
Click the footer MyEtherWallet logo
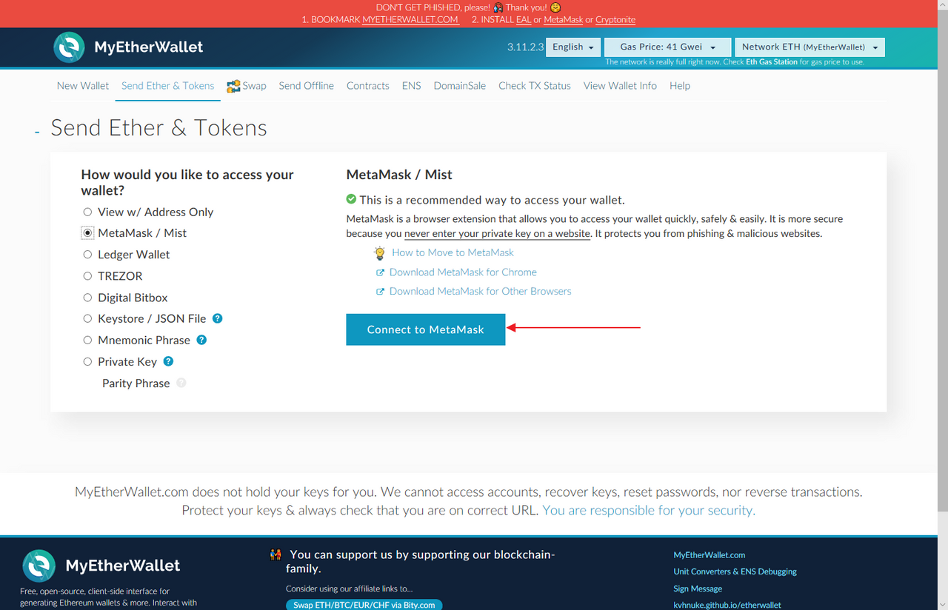(x=39, y=566)
